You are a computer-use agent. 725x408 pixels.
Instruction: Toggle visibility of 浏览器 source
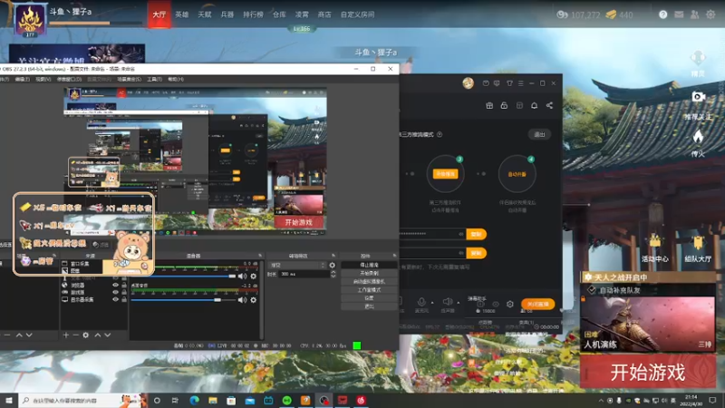116,286
